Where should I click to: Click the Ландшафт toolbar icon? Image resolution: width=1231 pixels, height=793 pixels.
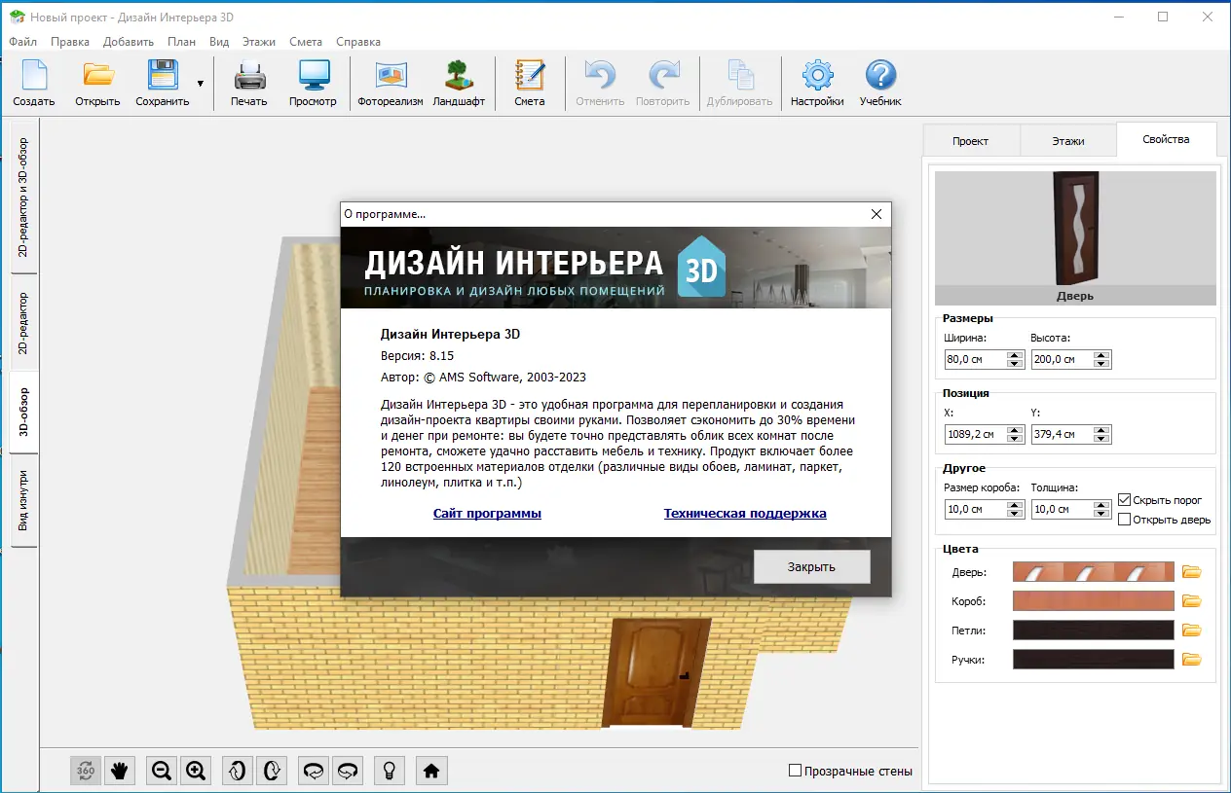pyautogui.click(x=458, y=84)
